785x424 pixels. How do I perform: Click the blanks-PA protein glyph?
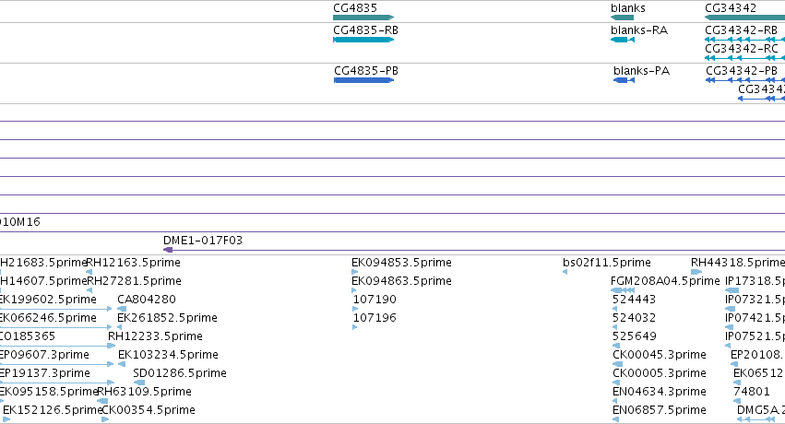(624, 80)
